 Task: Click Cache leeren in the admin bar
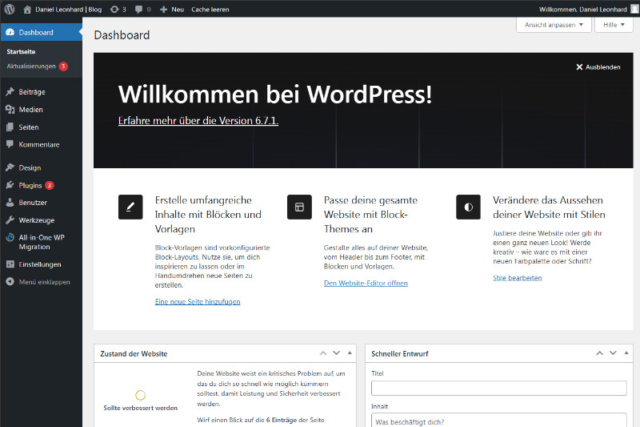210,10
